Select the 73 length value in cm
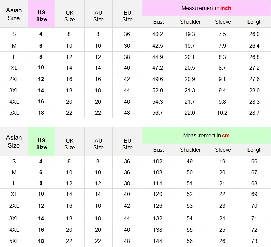 (254, 241)
